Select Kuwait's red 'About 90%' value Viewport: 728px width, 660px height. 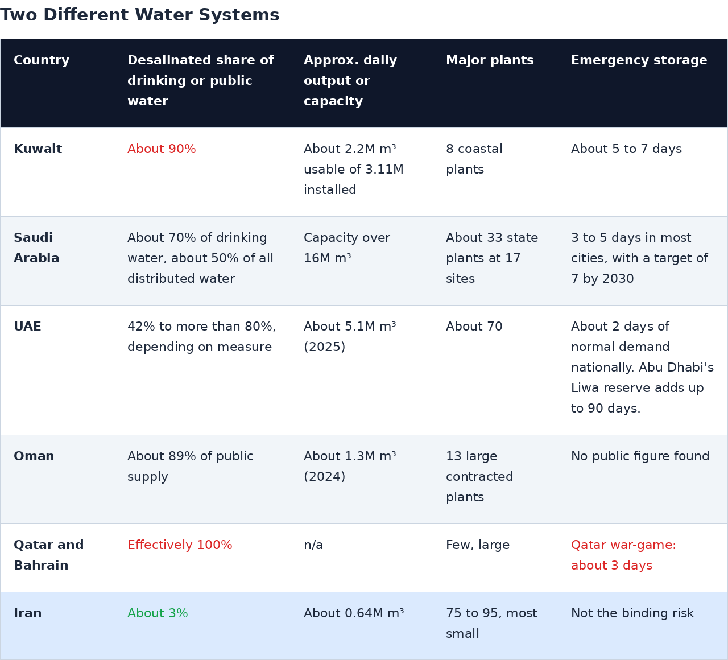(162, 149)
